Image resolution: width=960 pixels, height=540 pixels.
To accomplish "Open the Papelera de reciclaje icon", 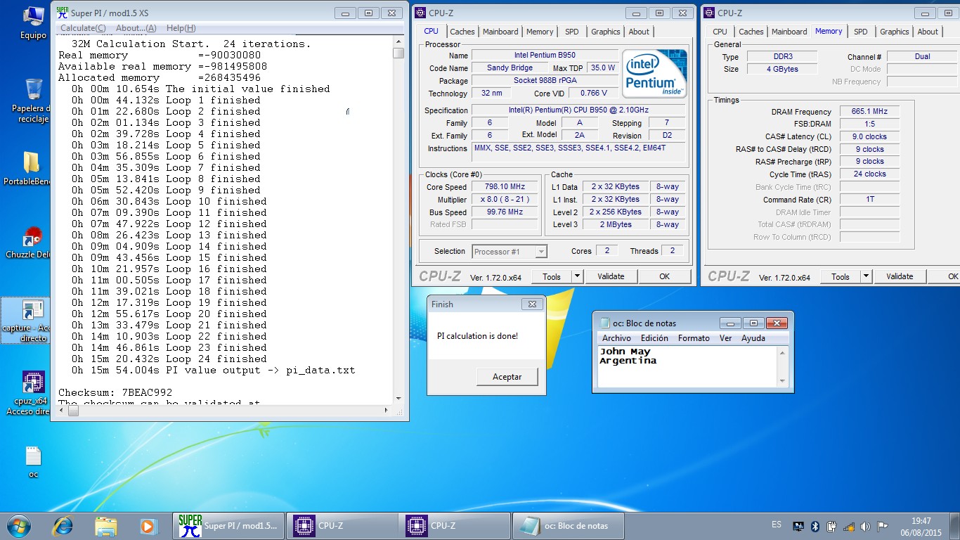I will (x=33, y=100).
